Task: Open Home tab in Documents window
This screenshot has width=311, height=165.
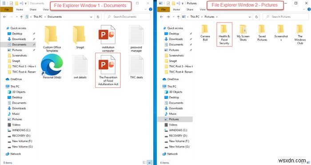Action: 20,9
